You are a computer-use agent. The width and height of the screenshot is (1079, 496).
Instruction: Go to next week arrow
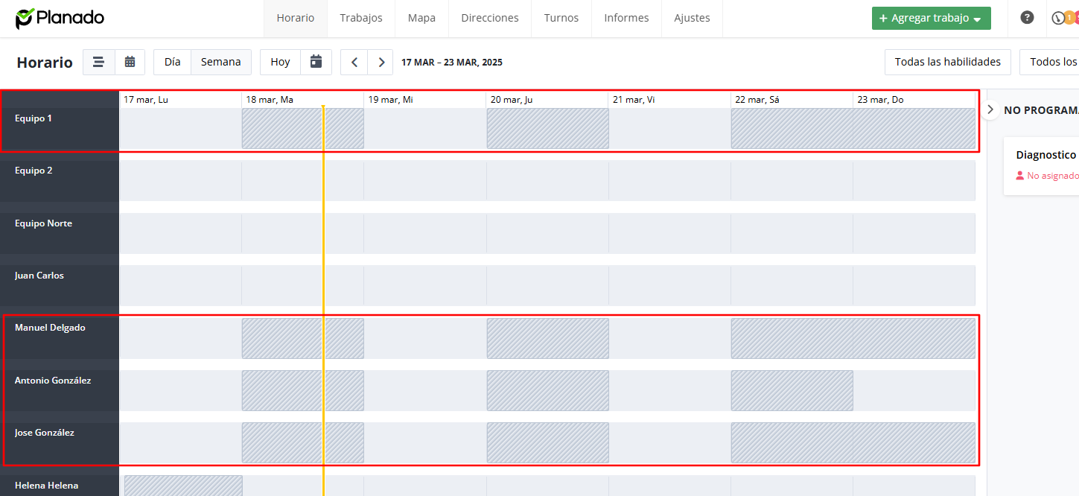point(381,62)
